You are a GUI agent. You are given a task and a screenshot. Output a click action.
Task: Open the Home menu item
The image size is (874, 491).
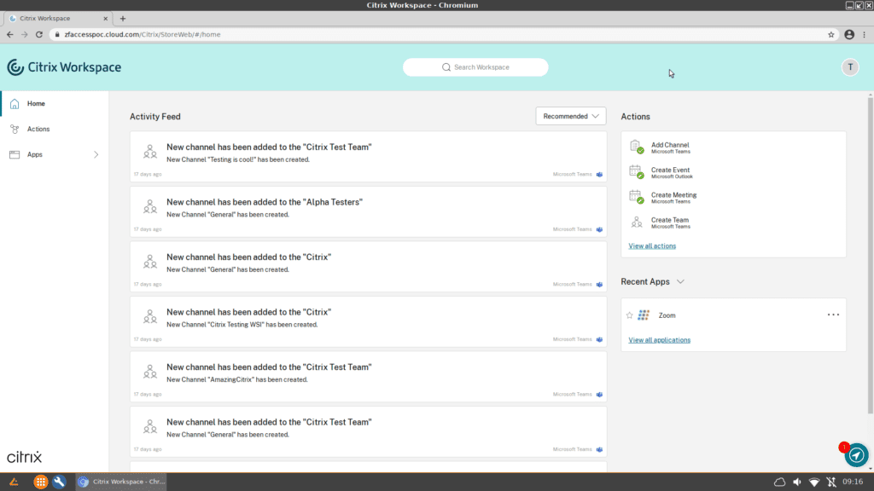click(x=55, y=103)
